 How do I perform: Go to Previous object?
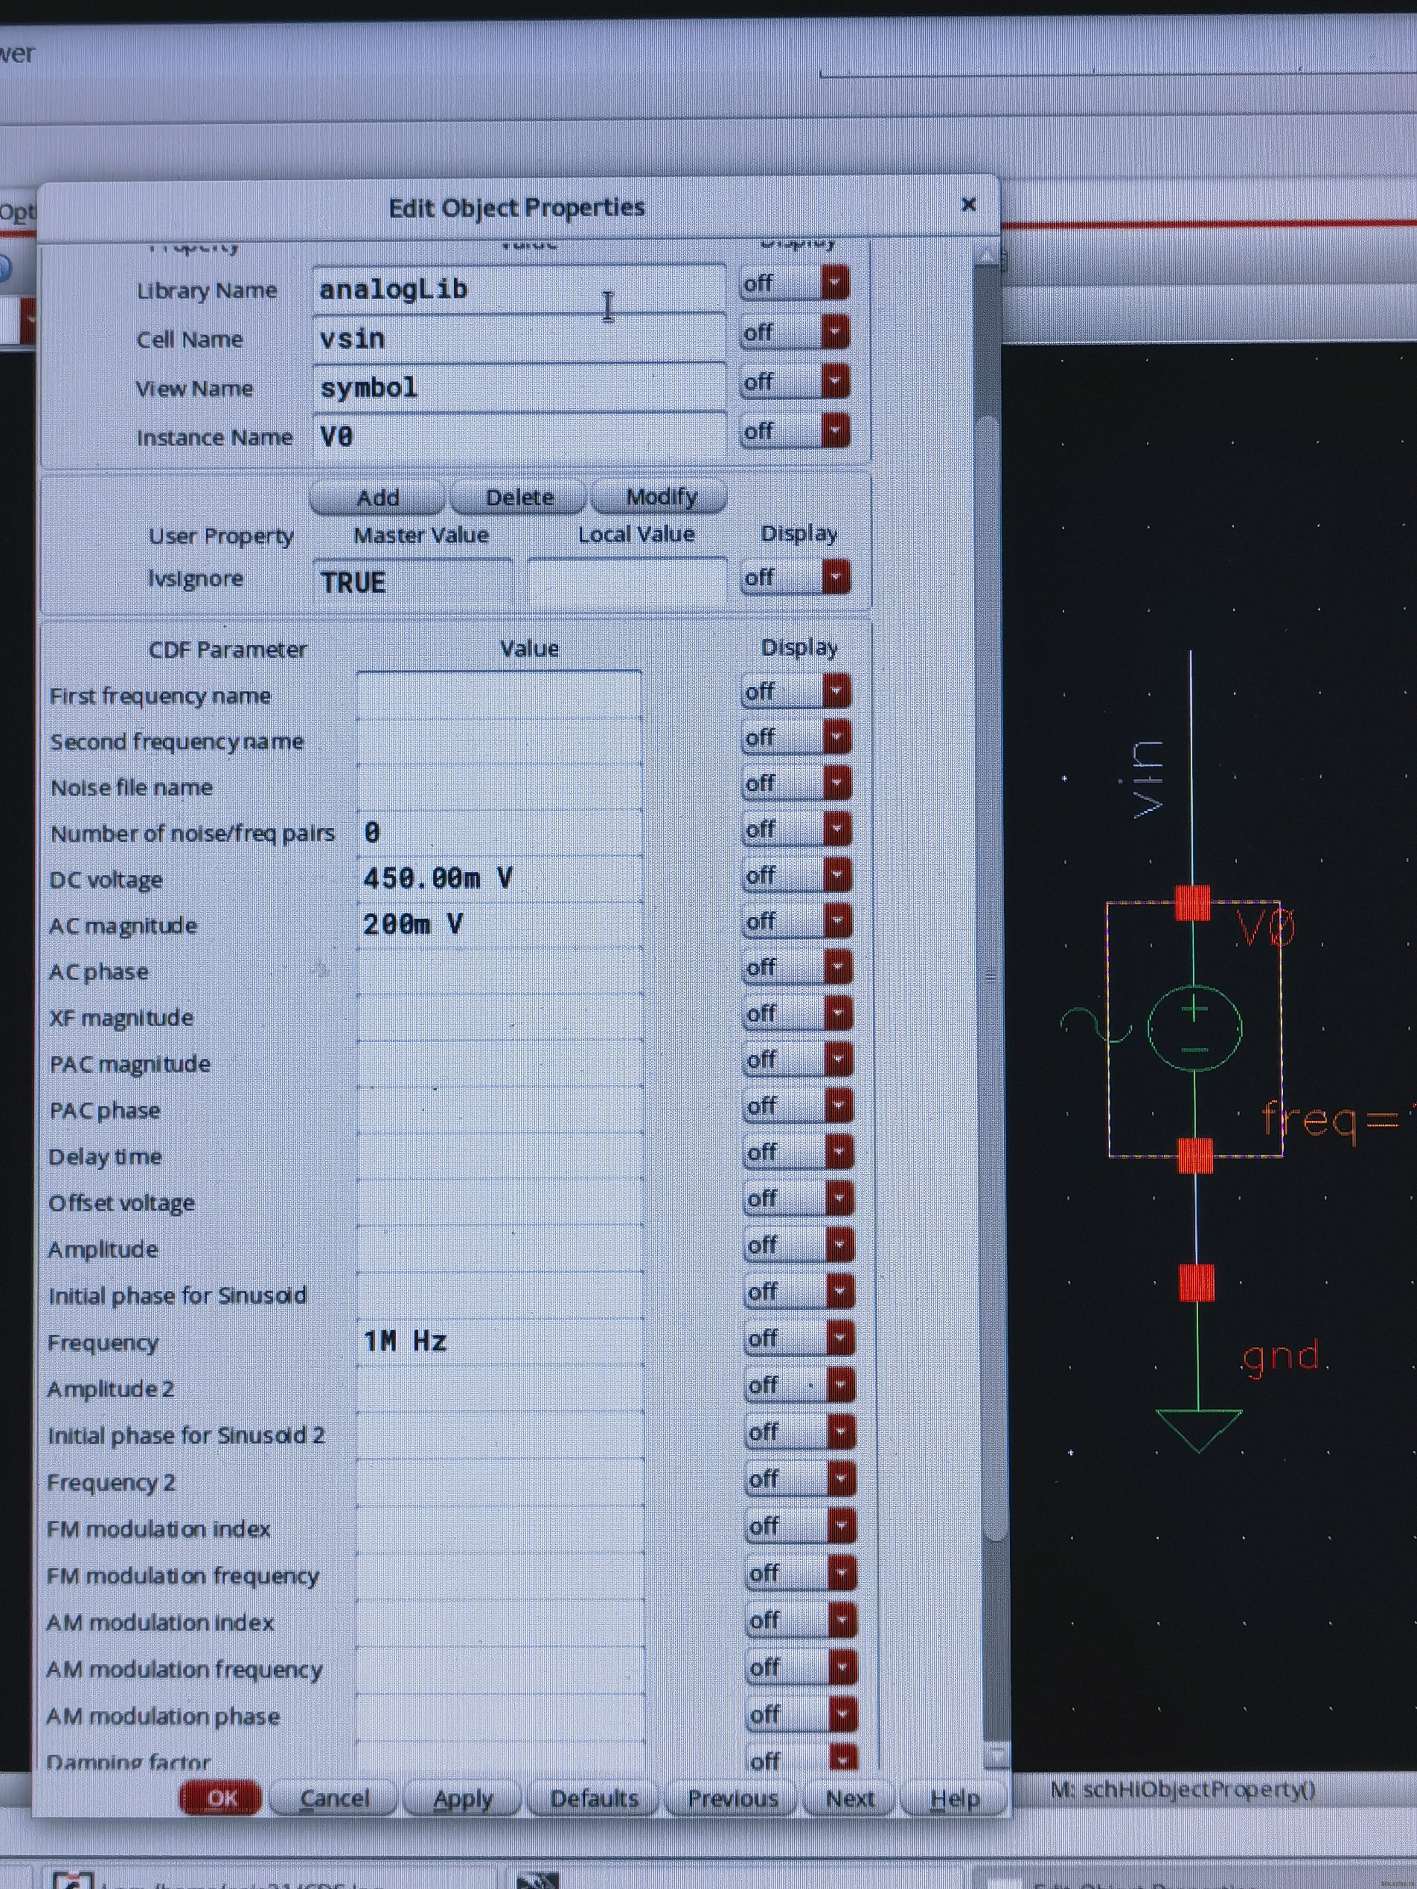[x=732, y=1798]
